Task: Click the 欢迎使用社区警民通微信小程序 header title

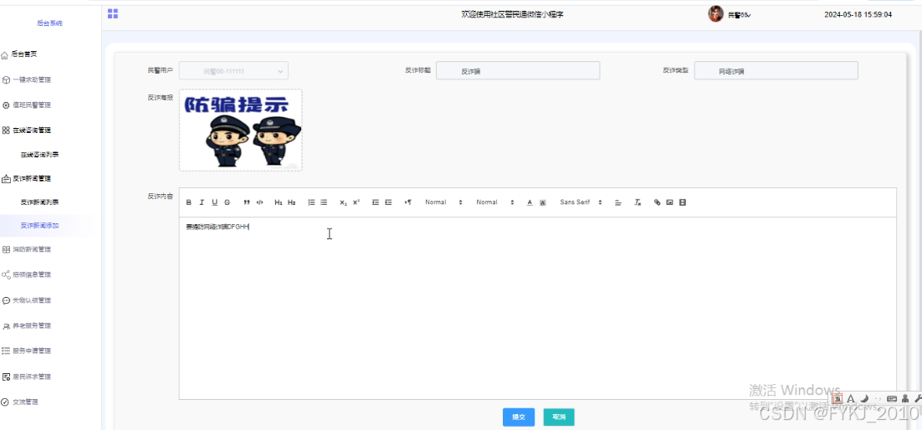Action: [513, 14]
